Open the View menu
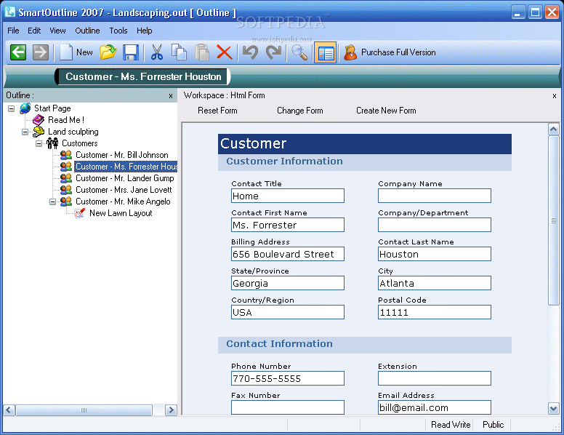 pyautogui.click(x=57, y=31)
